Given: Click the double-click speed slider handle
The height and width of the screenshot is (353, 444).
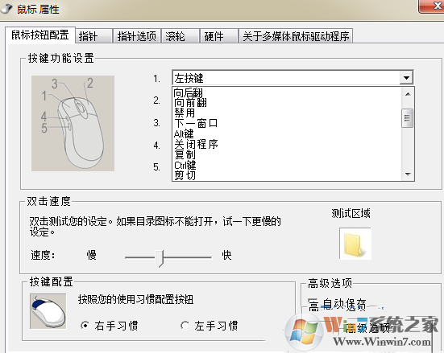Looking at the screenshot, I should pyautogui.click(x=160, y=258).
